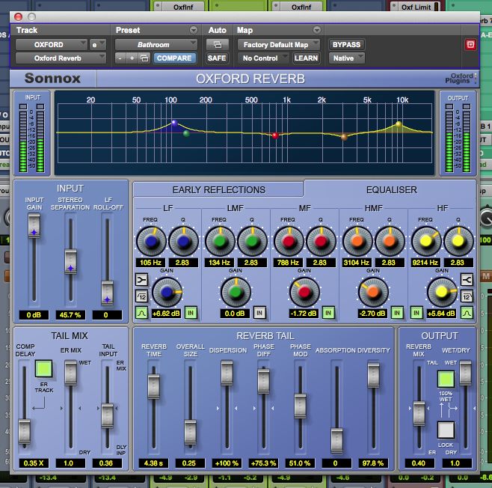Screen dimensions: 492x488
Task: Click the HF shelf filter shape icon
Action: tap(467, 279)
